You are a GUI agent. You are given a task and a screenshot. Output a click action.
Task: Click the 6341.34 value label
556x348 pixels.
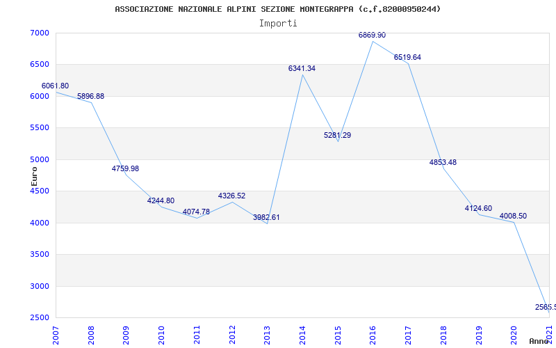pos(302,68)
